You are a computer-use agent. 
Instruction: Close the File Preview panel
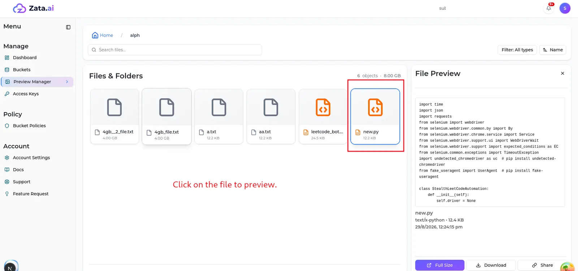(562, 74)
